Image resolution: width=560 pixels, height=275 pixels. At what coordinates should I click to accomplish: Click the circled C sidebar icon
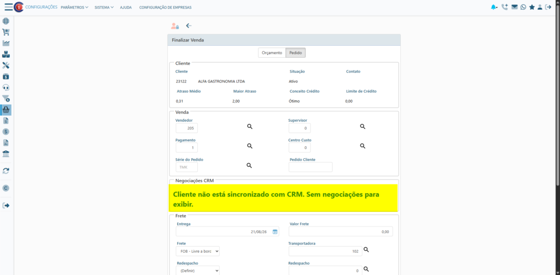(x=6, y=188)
